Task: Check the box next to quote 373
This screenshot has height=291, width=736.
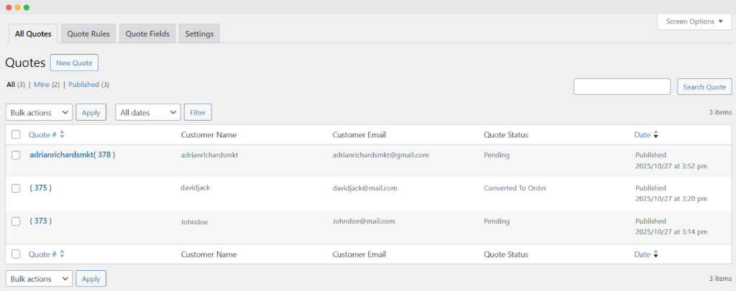Action: pos(16,221)
